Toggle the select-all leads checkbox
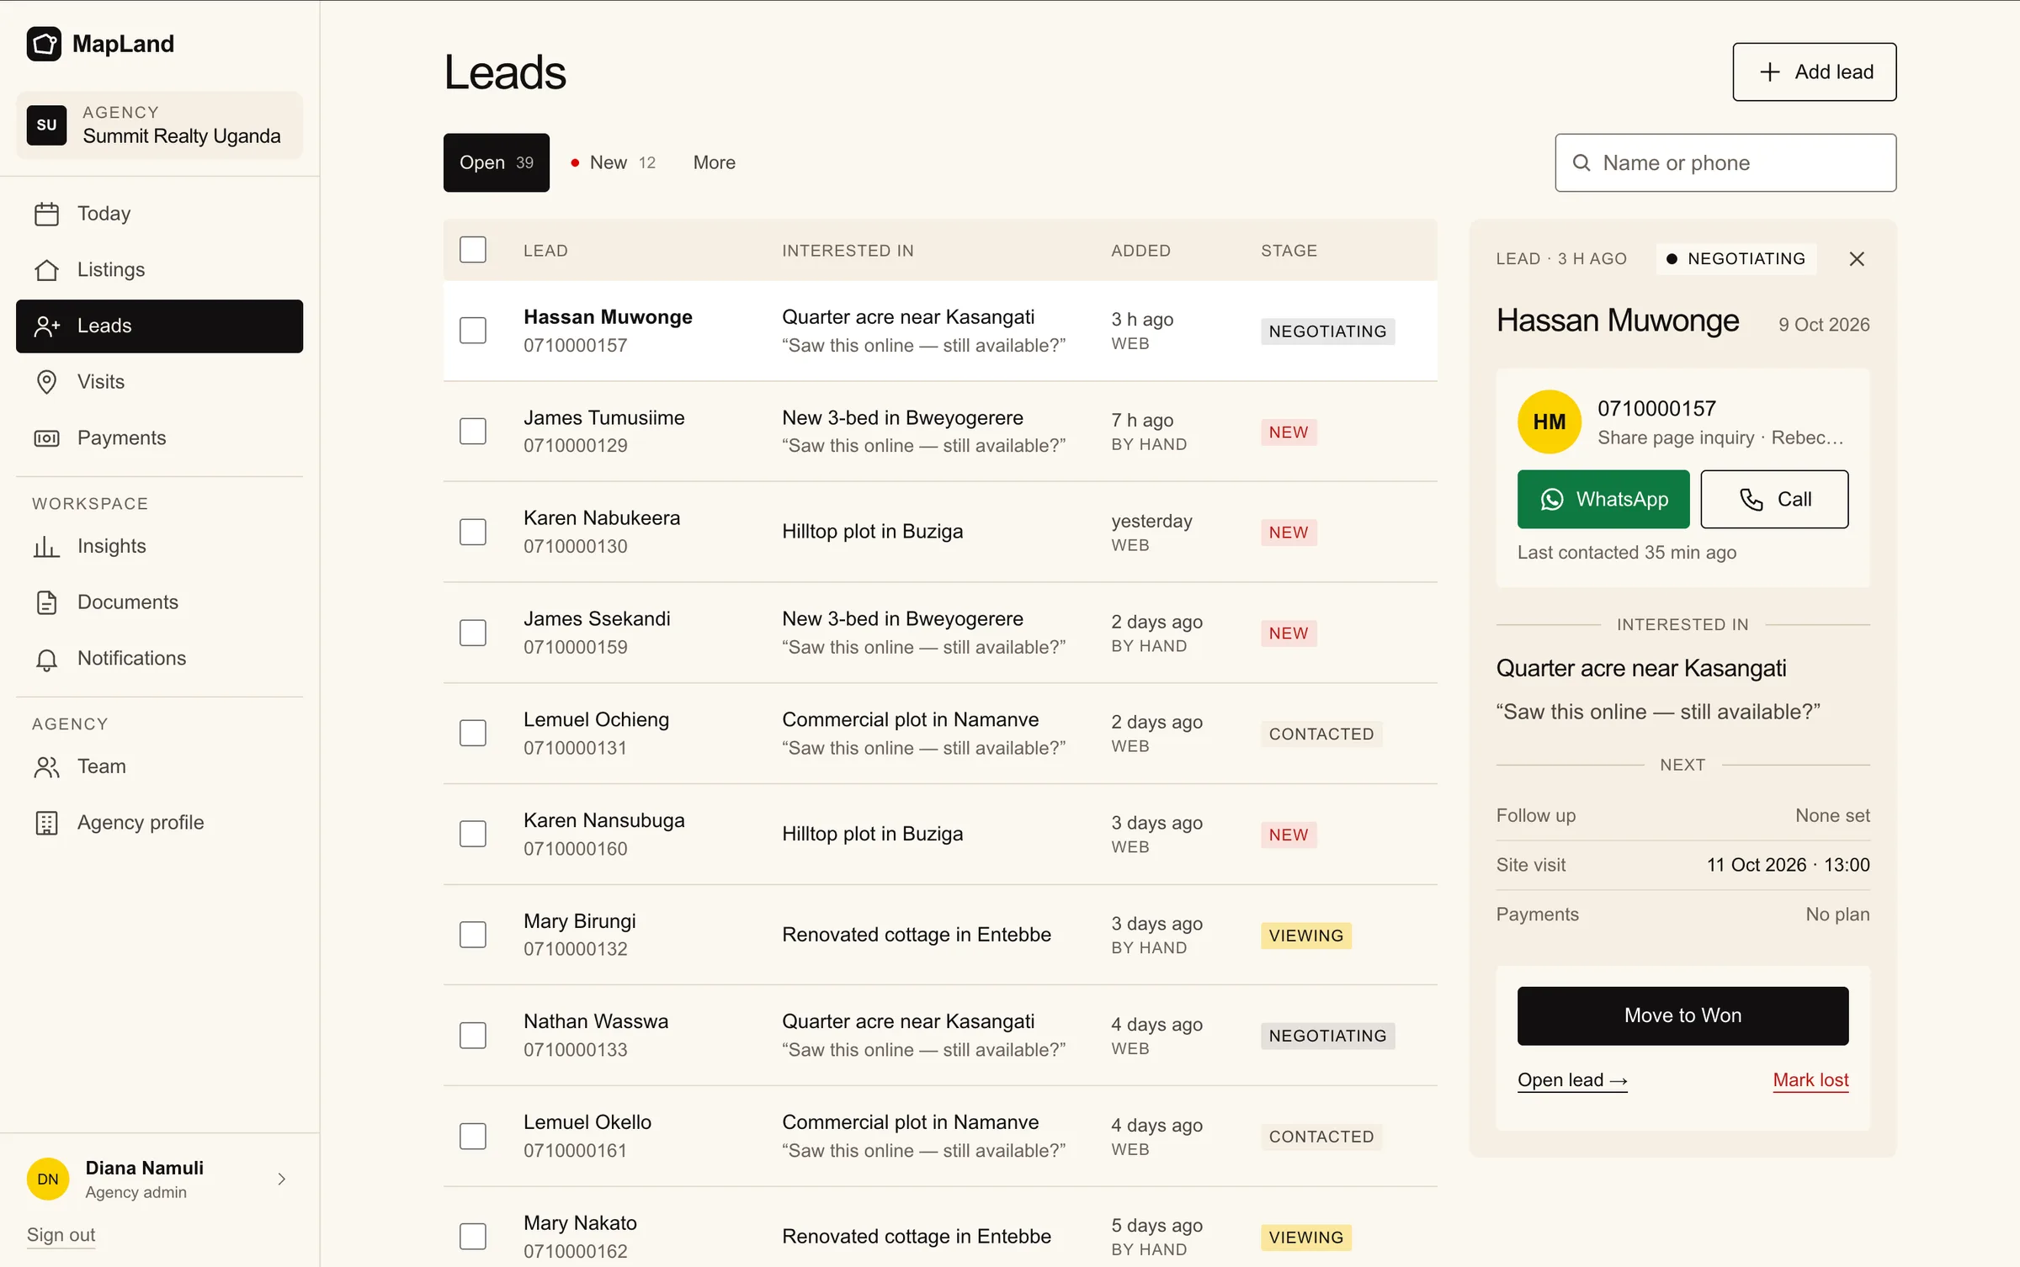2020x1267 pixels. click(x=473, y=250)
